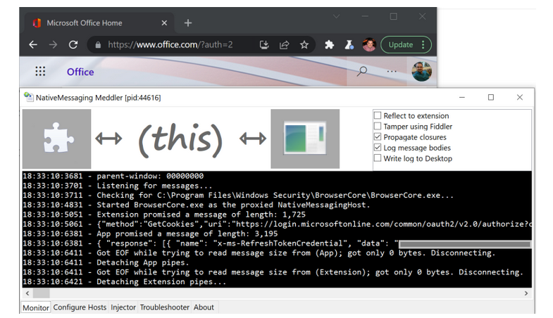Click log line 'Detaching Extension pipes...'
Image resolution: width=553 pixels, height=318 pixels.
pos(124,281)
